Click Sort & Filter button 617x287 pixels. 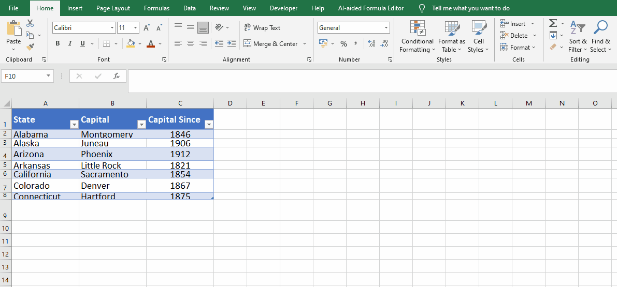click(578, 36)
